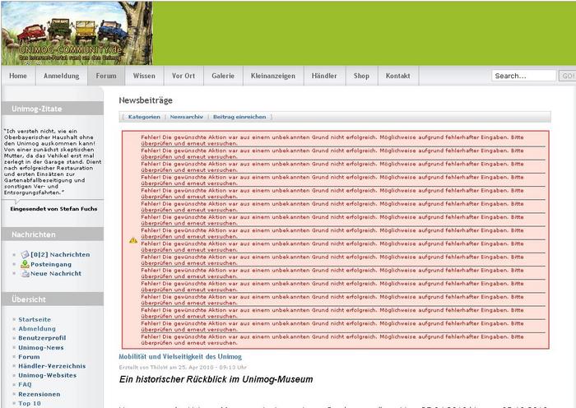The width and height of the screenshot is (576, 408).
Task: Open the Galerie navigation item
Action: [223, 76]
